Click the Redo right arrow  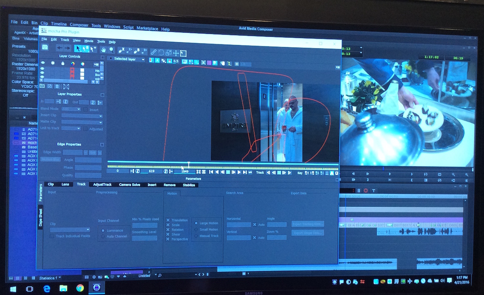pyautogui.click(x=67, y=48)
